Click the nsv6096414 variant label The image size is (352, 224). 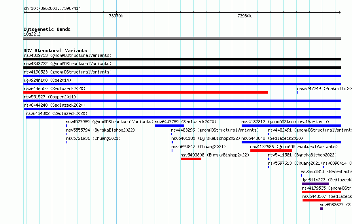(x=337, y=163)
